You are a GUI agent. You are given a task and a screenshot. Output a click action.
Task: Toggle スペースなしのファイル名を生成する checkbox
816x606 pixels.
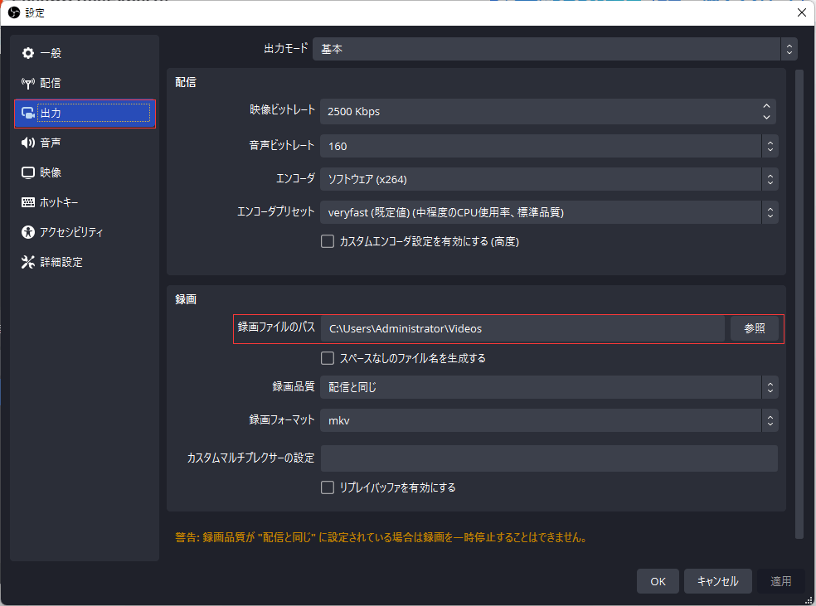[328, 358]
